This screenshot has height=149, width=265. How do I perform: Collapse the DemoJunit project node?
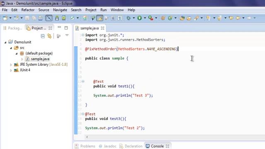click(x=5, y=42)
